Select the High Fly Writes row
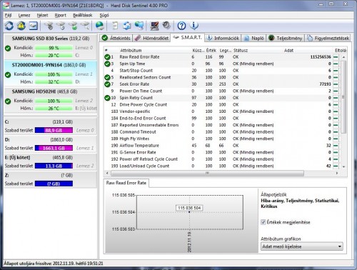Screen dimensions: 357x270 221,139
